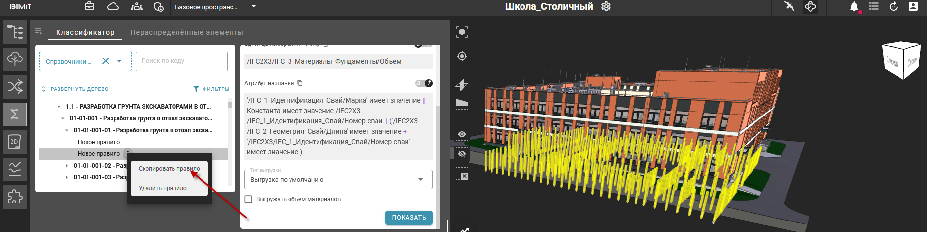Screen dimensions: 927x232
Task: Open the line chart analytics sidebar icon
Action: (15, 170)
